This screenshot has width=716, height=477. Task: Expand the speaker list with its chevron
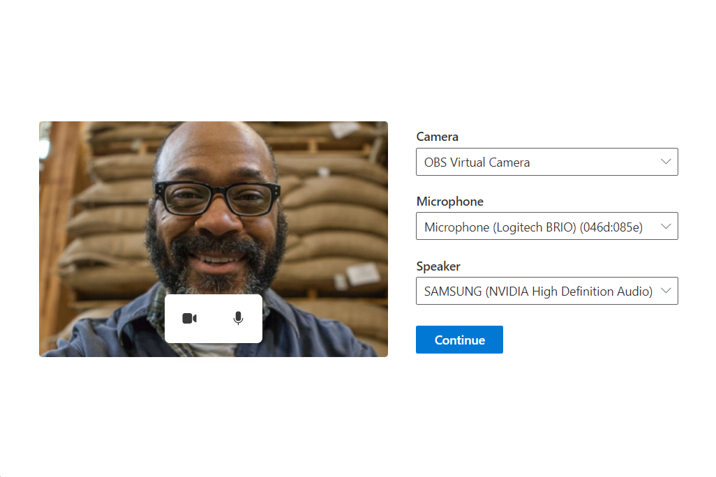pos(665,291)
